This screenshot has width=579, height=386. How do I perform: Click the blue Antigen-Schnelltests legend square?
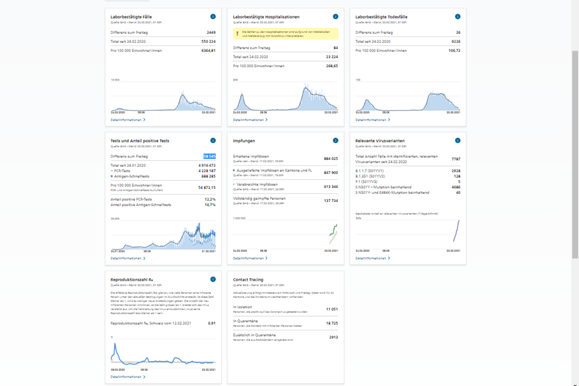111,176
